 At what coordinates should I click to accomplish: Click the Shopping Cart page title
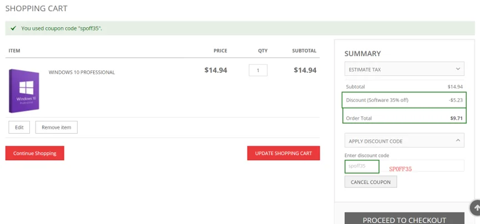(x=37, y=8)
